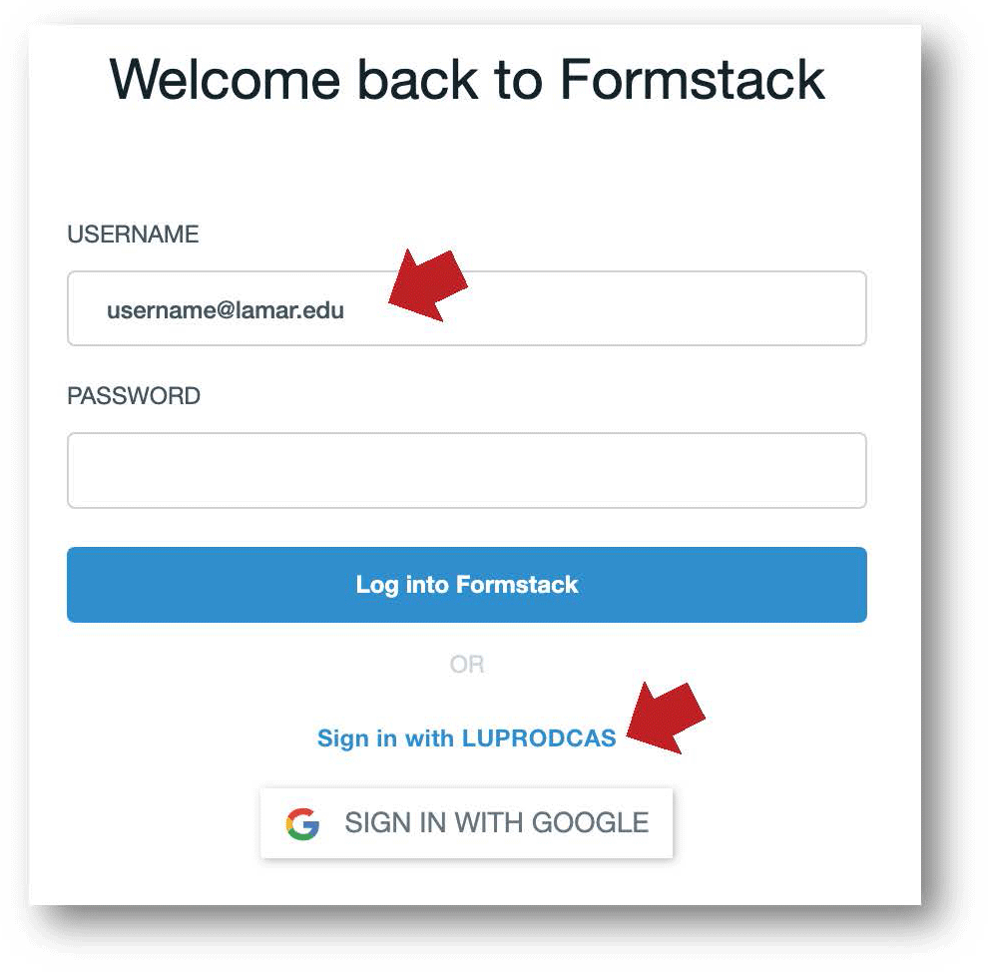Click the USERNAME field label

point(133,235)
